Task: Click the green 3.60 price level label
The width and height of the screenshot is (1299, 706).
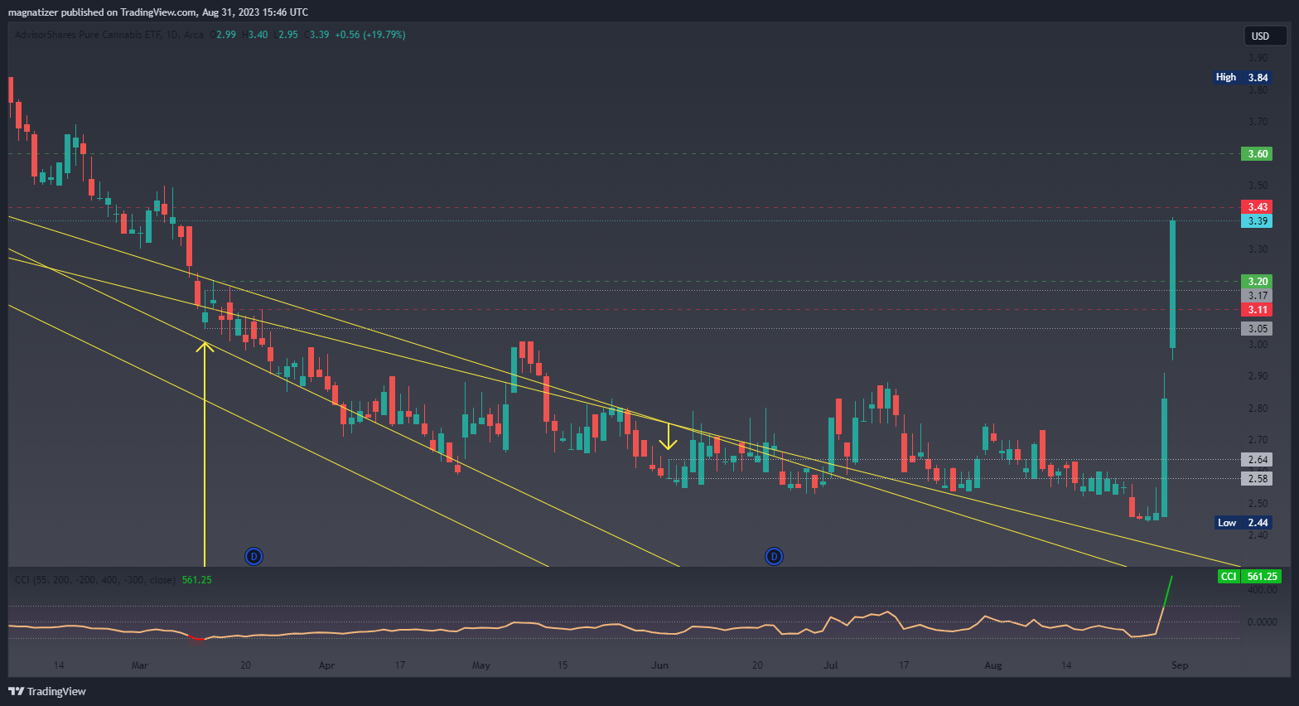Action: click(1258, 154)
